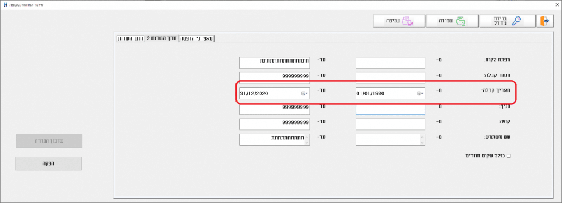The image size is (562, 203).
Task: Focus the מספר קבלה from field
Action: [390, 77]
